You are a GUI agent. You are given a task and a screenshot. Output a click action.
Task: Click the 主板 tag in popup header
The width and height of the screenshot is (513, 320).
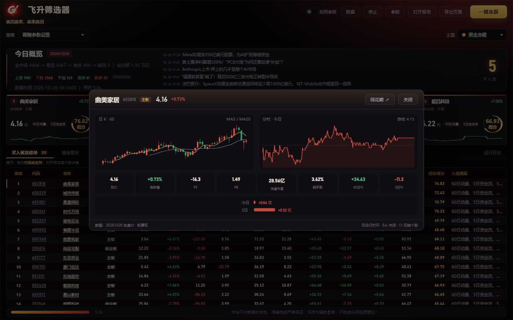pos(145,99)
